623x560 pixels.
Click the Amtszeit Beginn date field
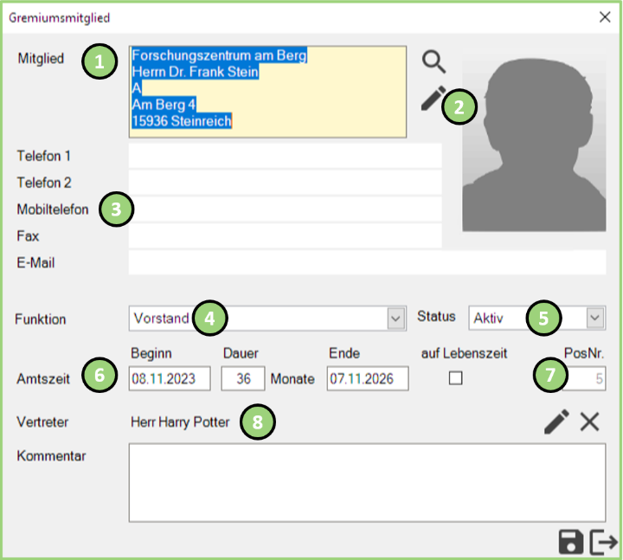[x=170, y=378]
